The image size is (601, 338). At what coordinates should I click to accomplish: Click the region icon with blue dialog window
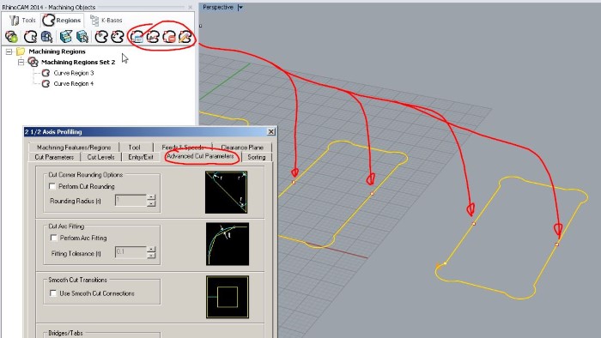(137, 37)
